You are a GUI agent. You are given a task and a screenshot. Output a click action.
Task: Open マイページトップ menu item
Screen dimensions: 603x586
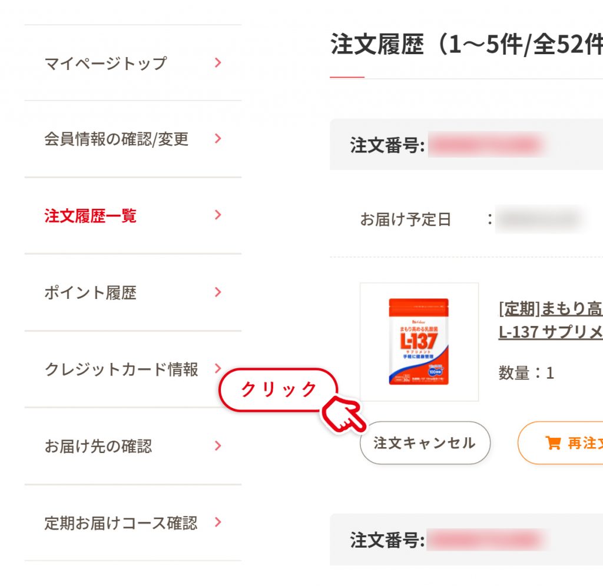(x=132, y=63)
